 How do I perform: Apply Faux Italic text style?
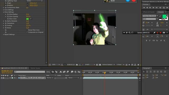[x=150, y=41]
